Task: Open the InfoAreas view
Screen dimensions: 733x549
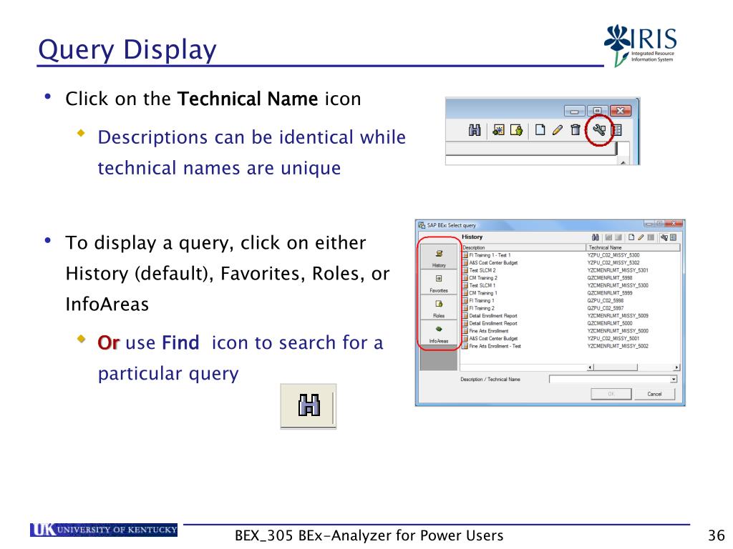Action: point(439,333)
